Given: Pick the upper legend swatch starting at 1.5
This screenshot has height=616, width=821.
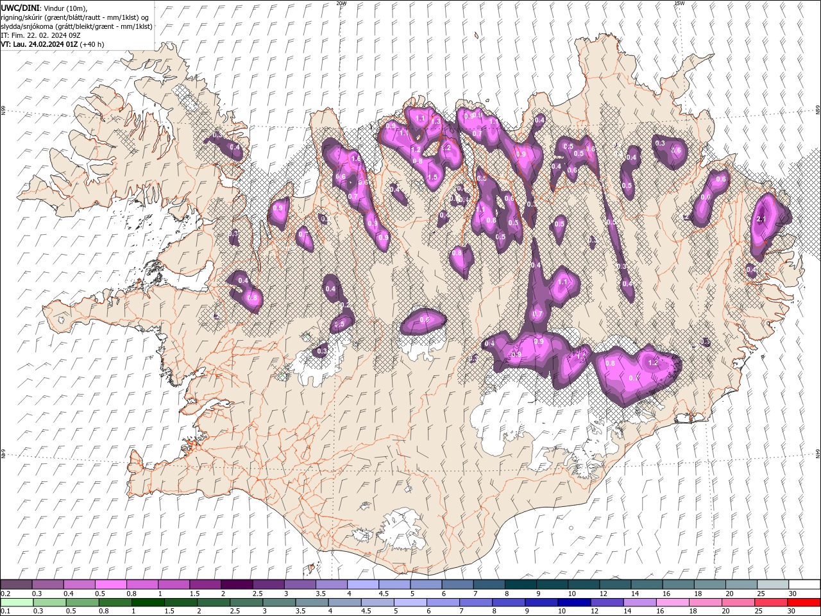Looking at the screenshot, I should pos(205,585).
